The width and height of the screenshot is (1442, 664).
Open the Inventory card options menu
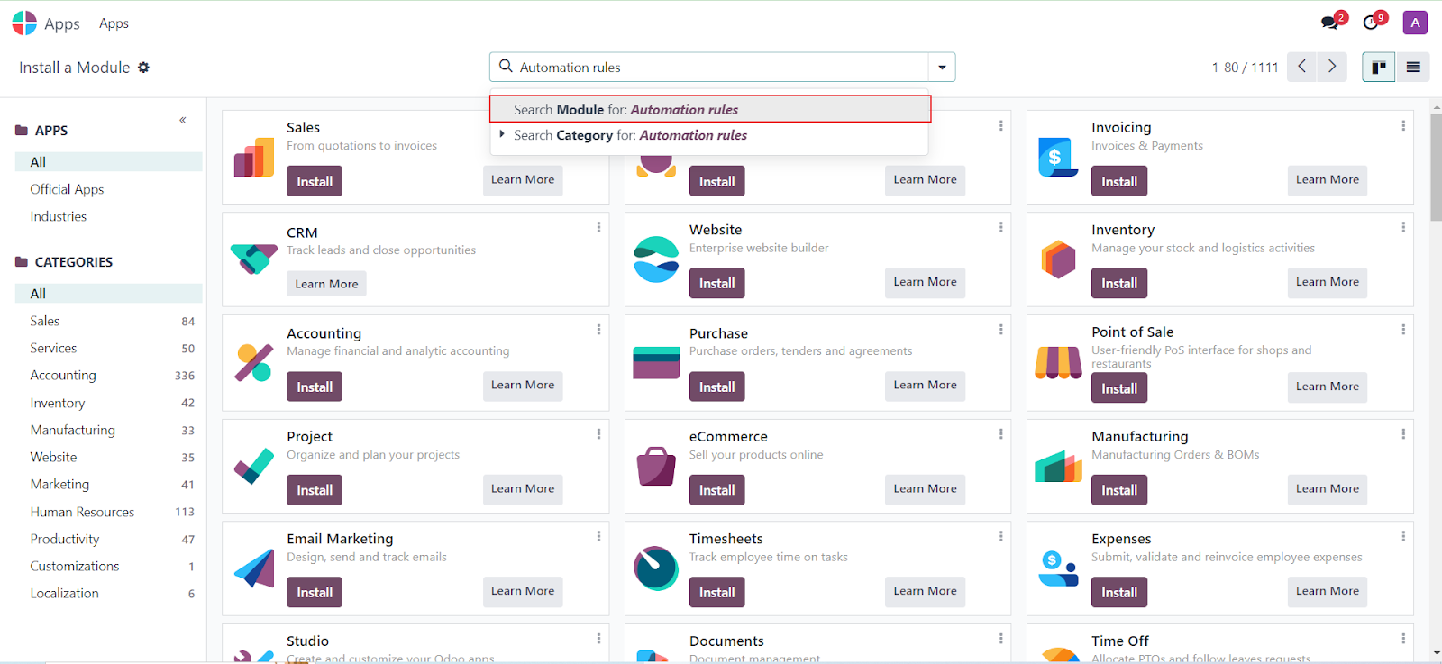pos(1403,227)
